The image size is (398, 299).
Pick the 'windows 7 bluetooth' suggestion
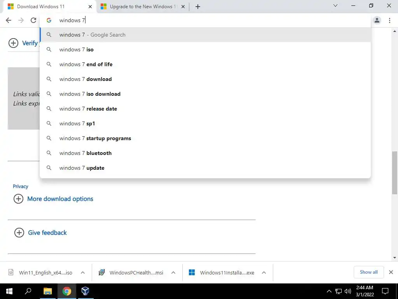[x=205, y=153]
